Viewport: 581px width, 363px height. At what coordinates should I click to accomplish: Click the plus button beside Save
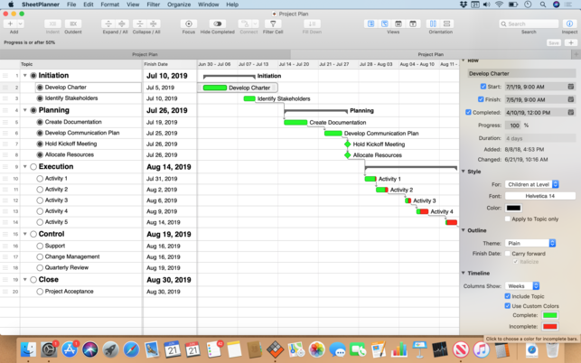pyautogui.click(x=571, y=43)
